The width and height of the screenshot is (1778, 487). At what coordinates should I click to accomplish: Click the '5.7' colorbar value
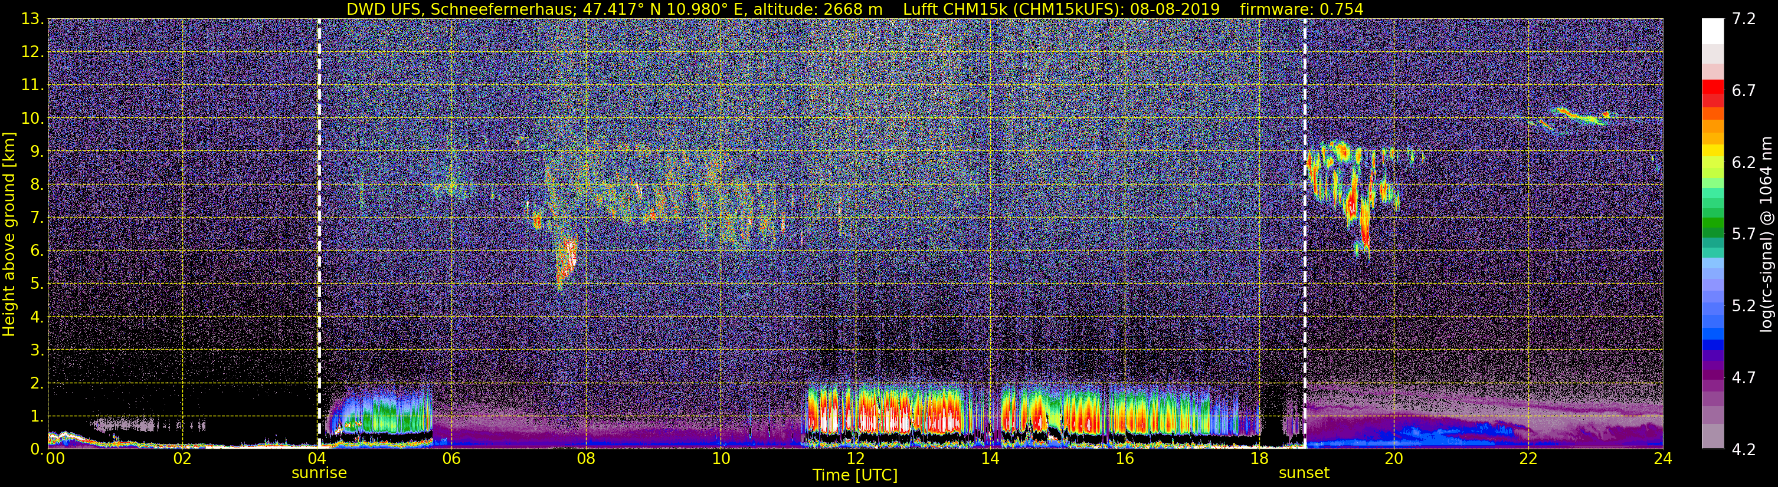(x=1744, y=235)
